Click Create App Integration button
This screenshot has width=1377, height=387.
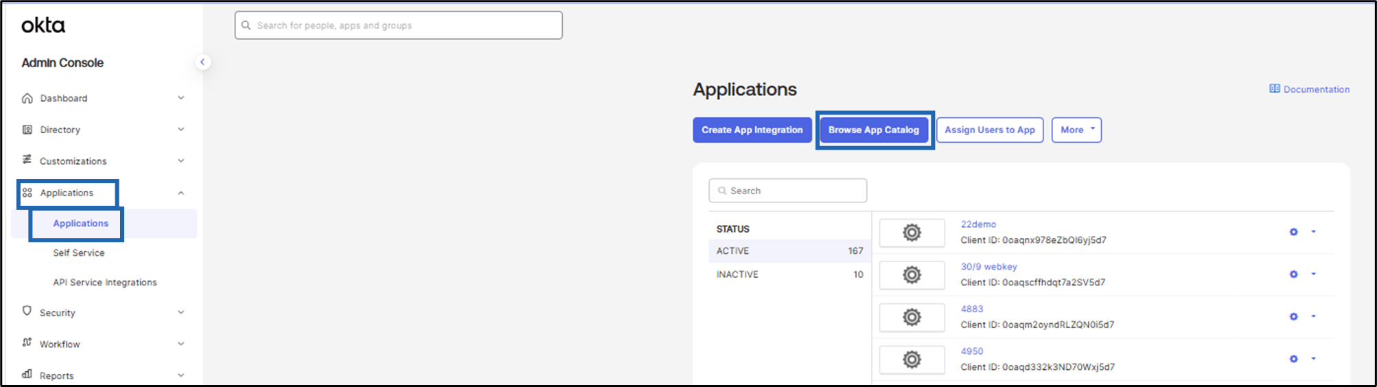click(x=752, y=130)
